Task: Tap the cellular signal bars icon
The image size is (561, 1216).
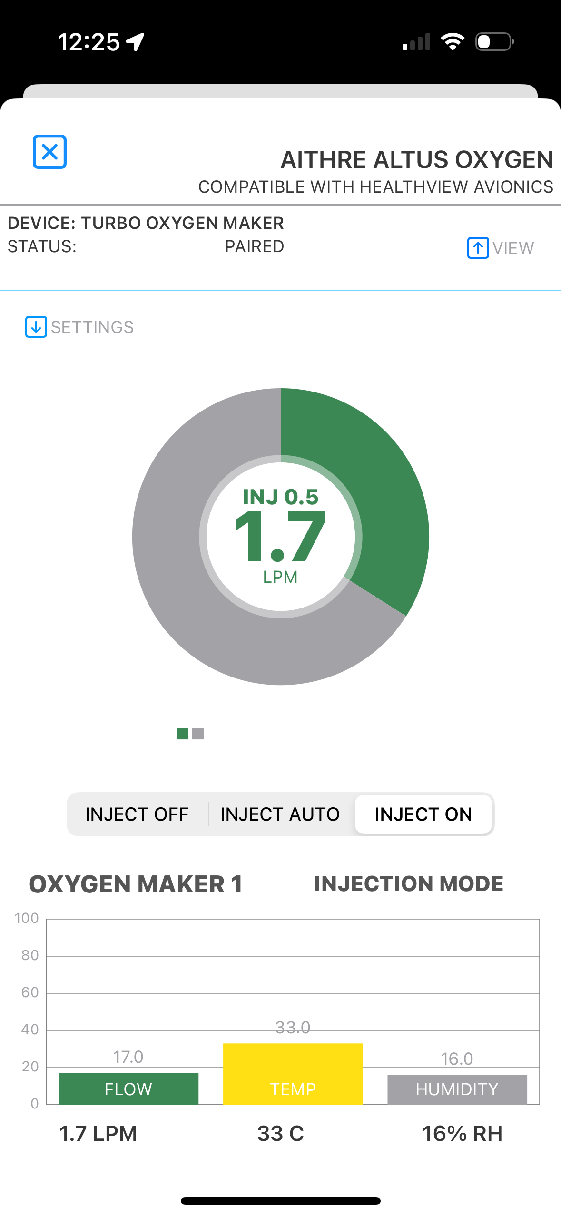Action: pyautogui.click(x=416, y=42)
